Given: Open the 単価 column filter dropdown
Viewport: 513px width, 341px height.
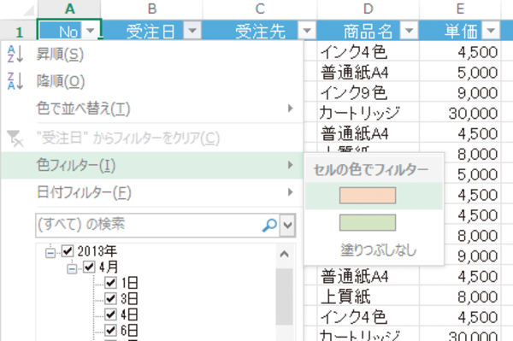Looking at the screenshot, I should pos(491,31).
